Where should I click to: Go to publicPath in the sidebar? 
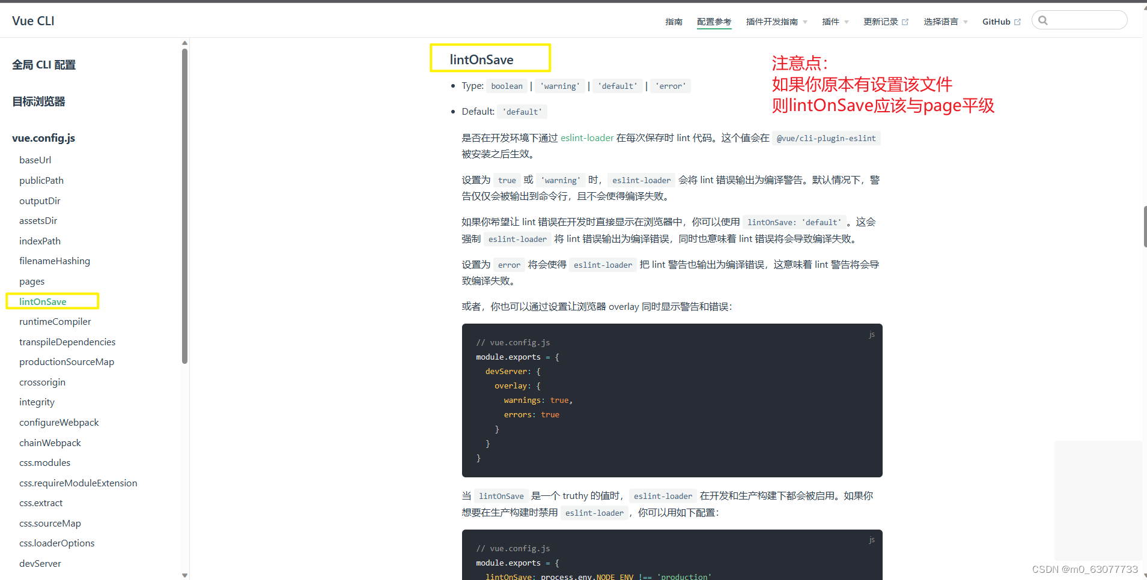click(x=41, y=180)
